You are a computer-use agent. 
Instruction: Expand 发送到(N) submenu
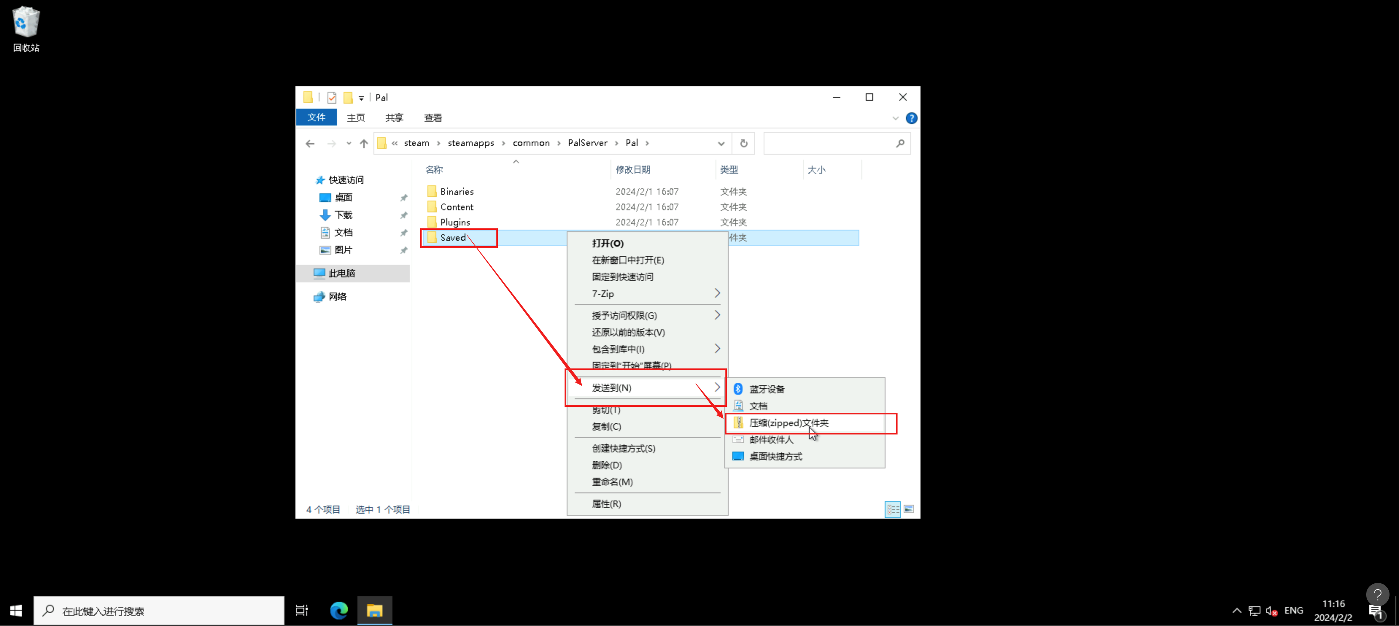[647, 387]
